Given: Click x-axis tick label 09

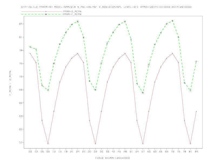Looking at the screenshot, I should (x=48, y=152).
